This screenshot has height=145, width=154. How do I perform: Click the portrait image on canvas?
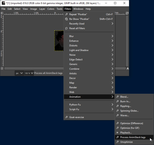[59, 41]
